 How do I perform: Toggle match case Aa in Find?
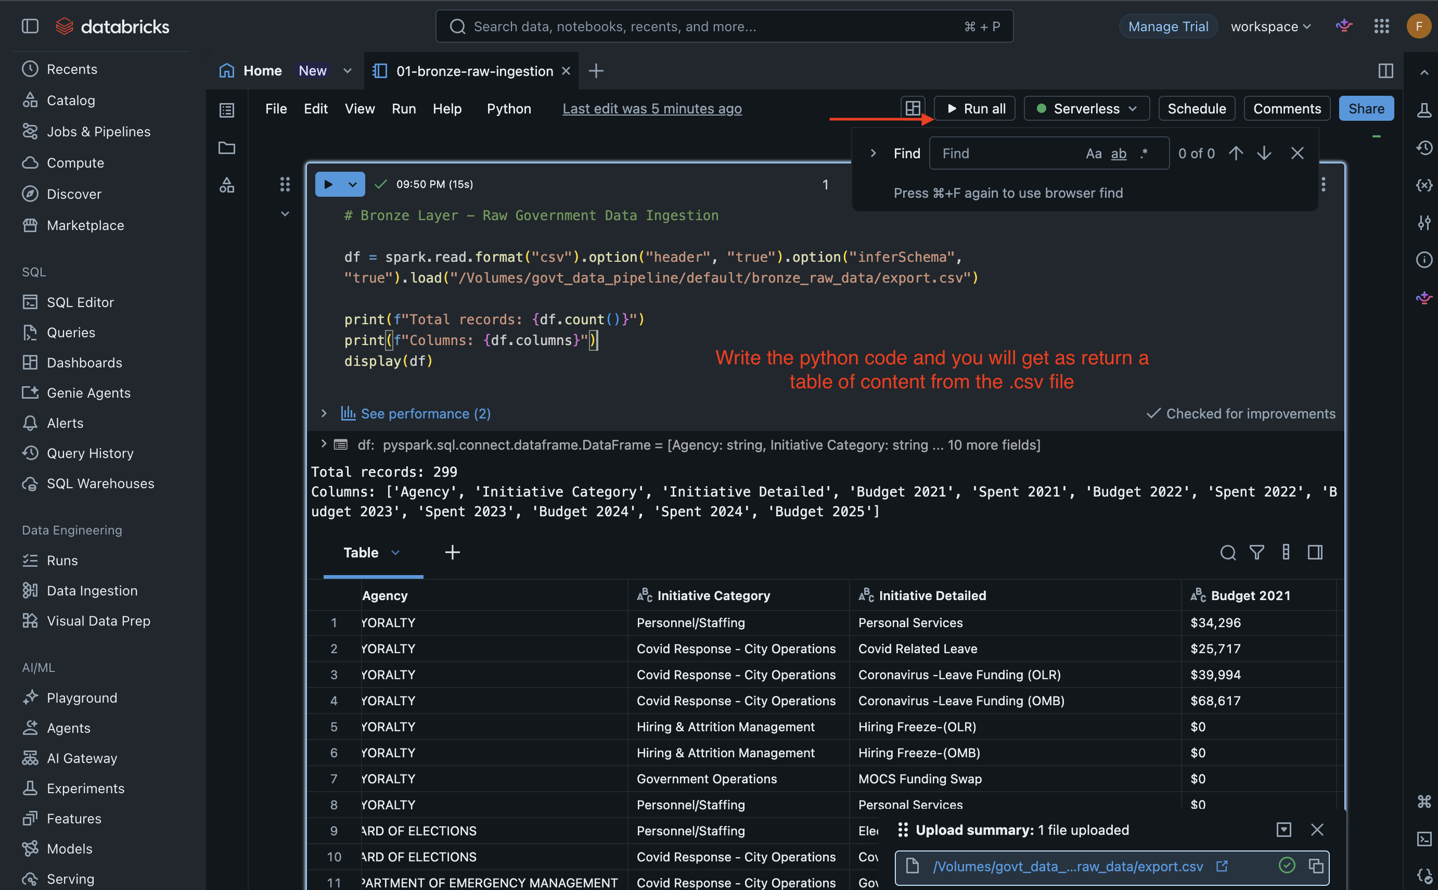(x=1094, y=154)
